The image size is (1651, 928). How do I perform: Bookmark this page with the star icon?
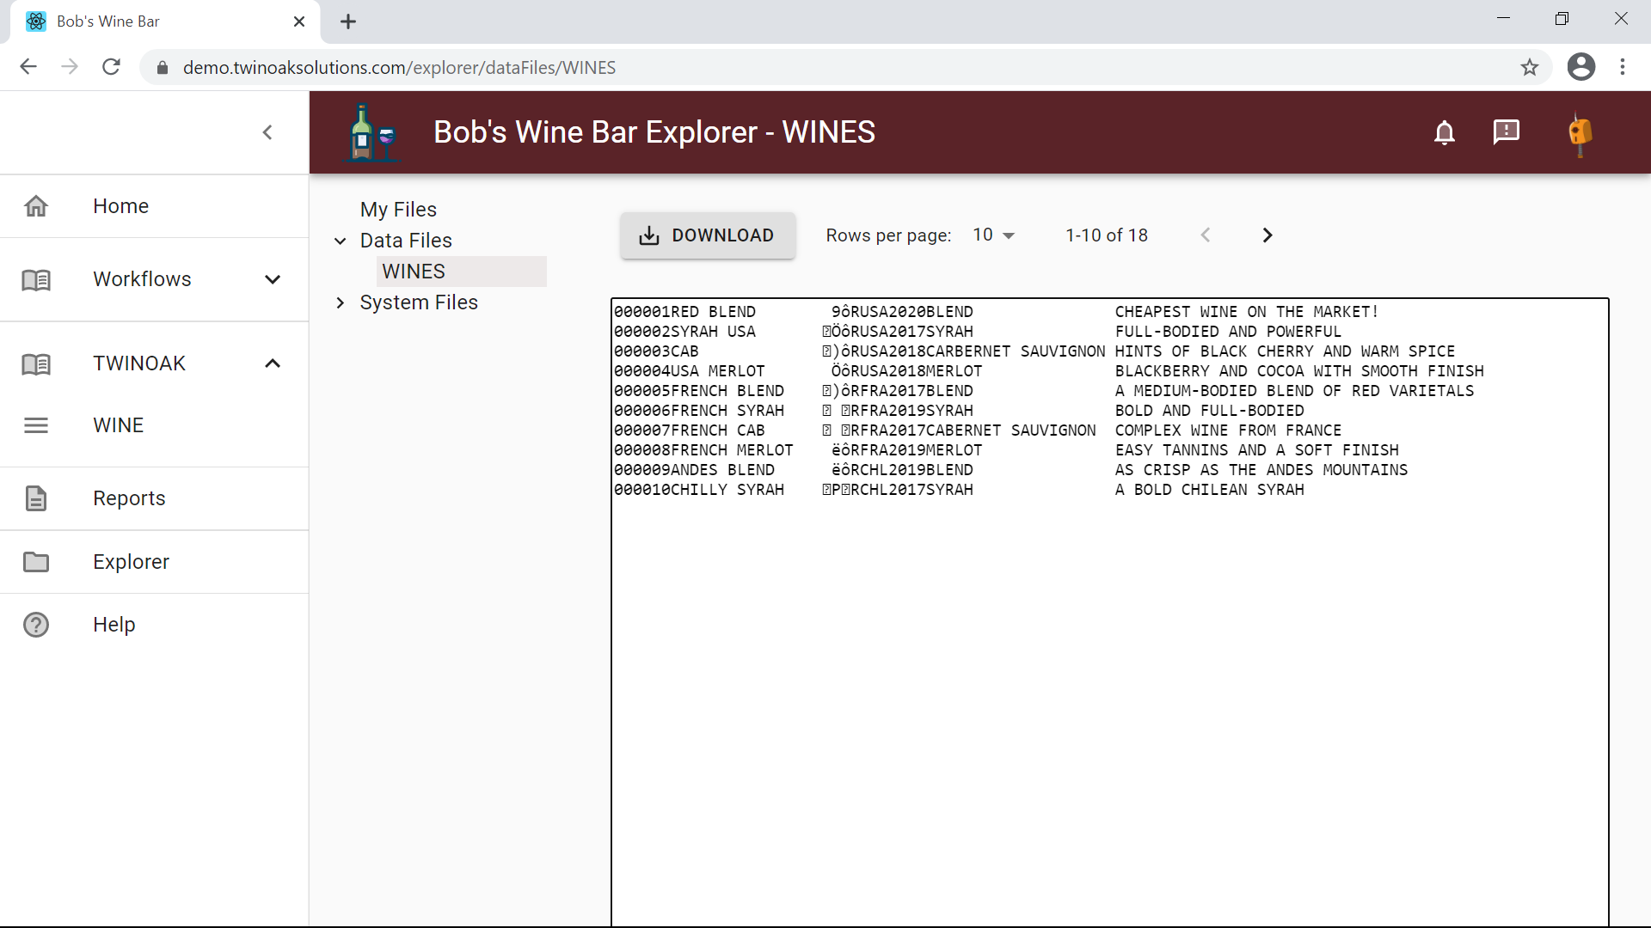1529,67
